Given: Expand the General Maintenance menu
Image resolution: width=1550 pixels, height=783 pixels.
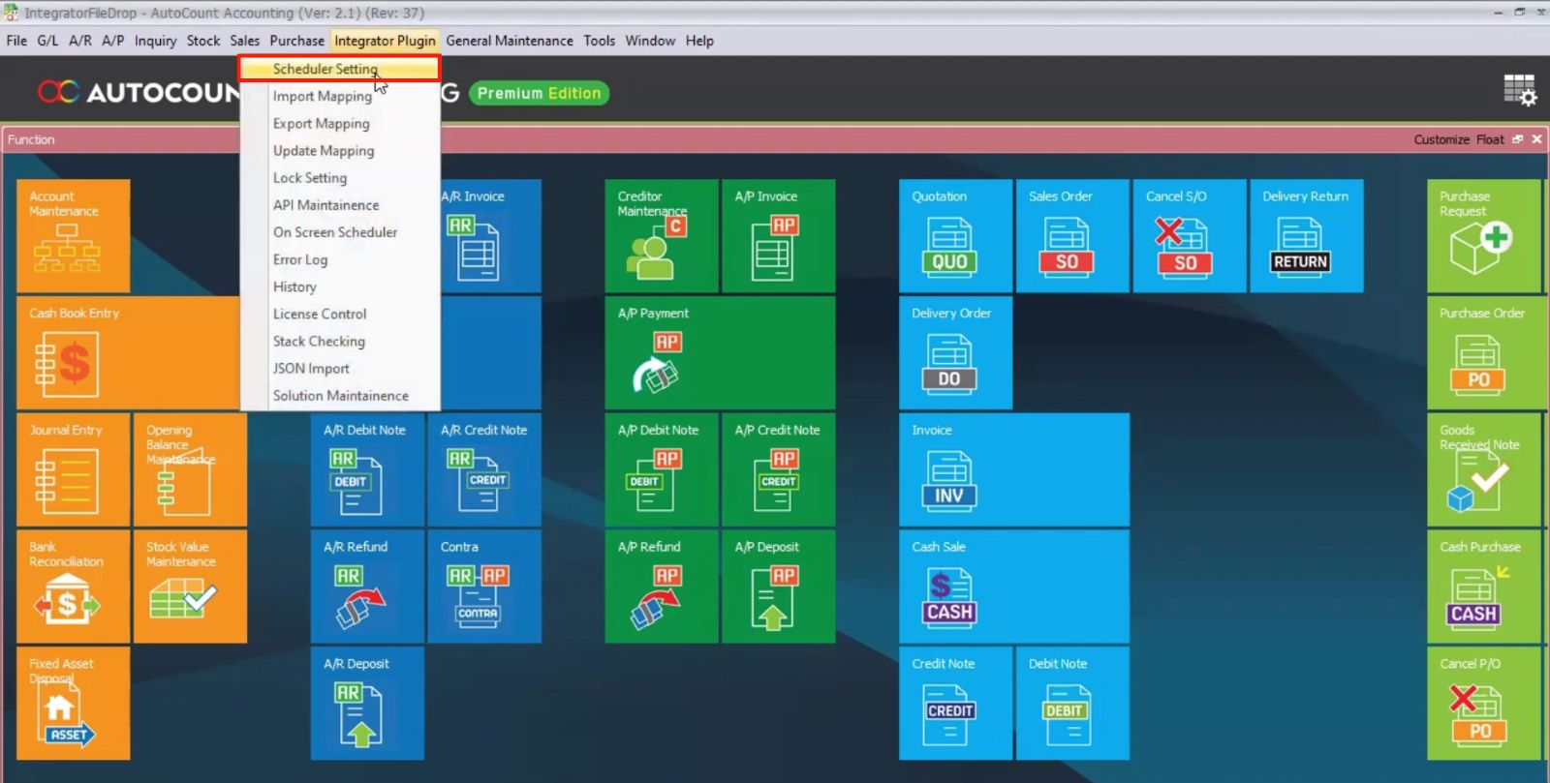Looking at the screenshot, I should (x=509, y=41).
